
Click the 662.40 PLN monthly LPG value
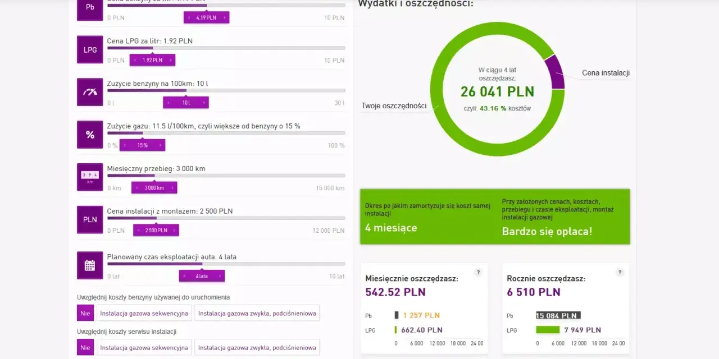pyautogui.click(x=421, y=330)
